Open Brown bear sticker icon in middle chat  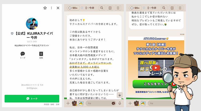tap(74, 103)
